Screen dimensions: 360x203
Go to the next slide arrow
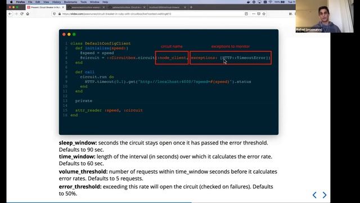325,195
